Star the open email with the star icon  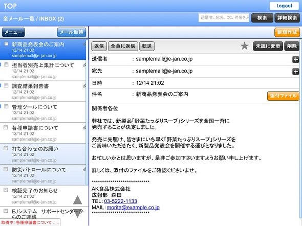point(244,46)
